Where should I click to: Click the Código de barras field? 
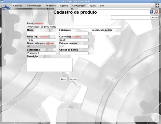point(74,53)
